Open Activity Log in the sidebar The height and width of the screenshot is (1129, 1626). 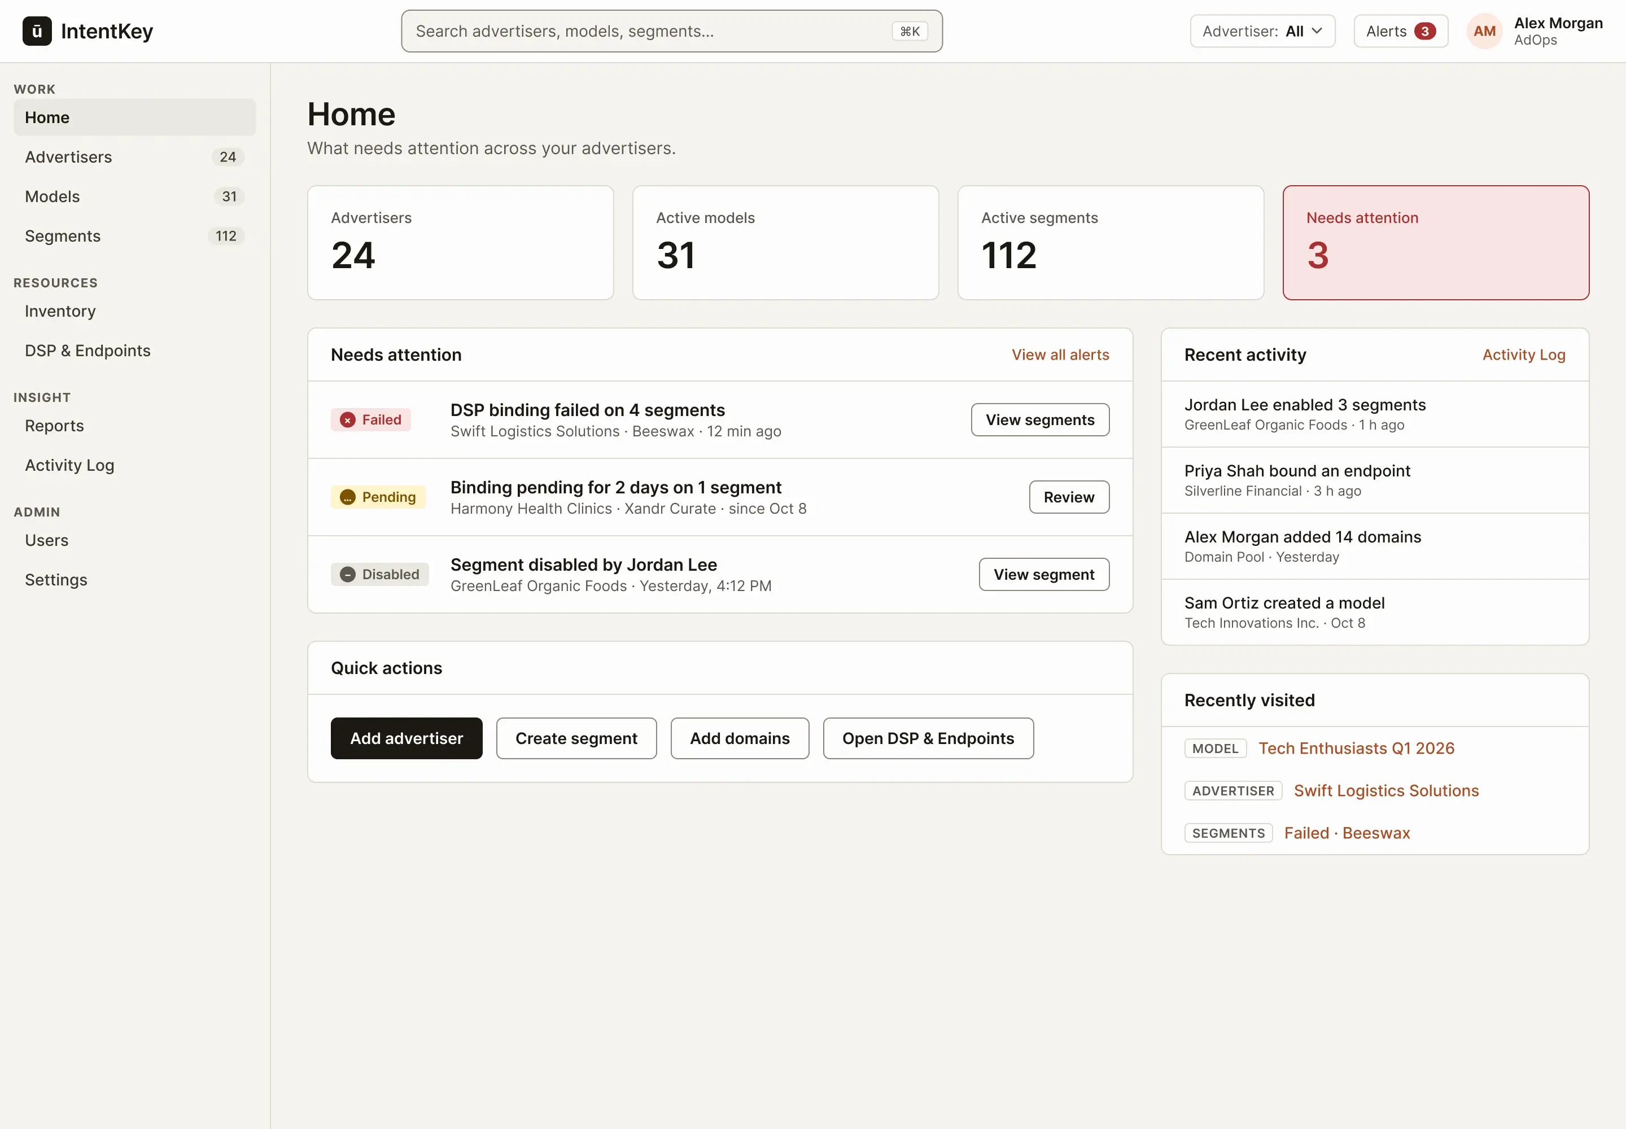[134, 466]
